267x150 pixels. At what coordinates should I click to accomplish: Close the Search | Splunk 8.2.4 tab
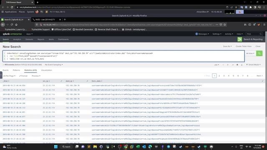(x=29, y=20)
